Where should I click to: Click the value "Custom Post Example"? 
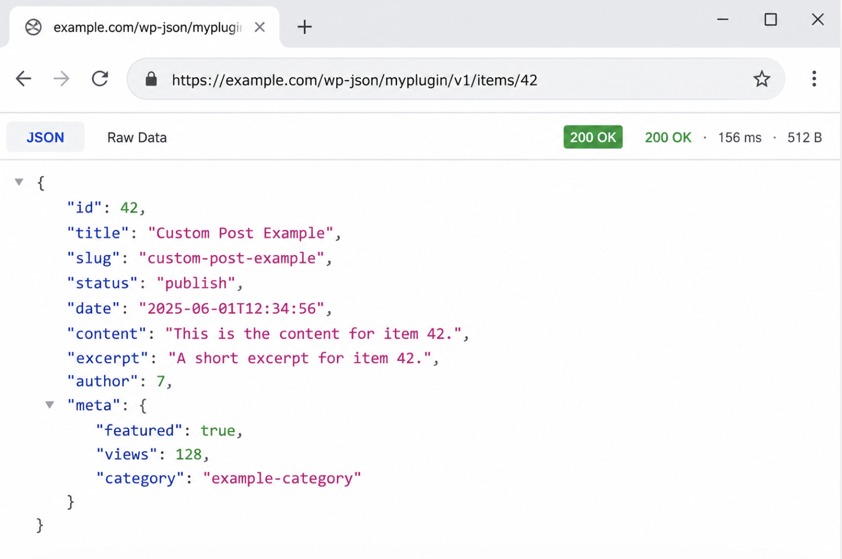[x=240, y=233]
